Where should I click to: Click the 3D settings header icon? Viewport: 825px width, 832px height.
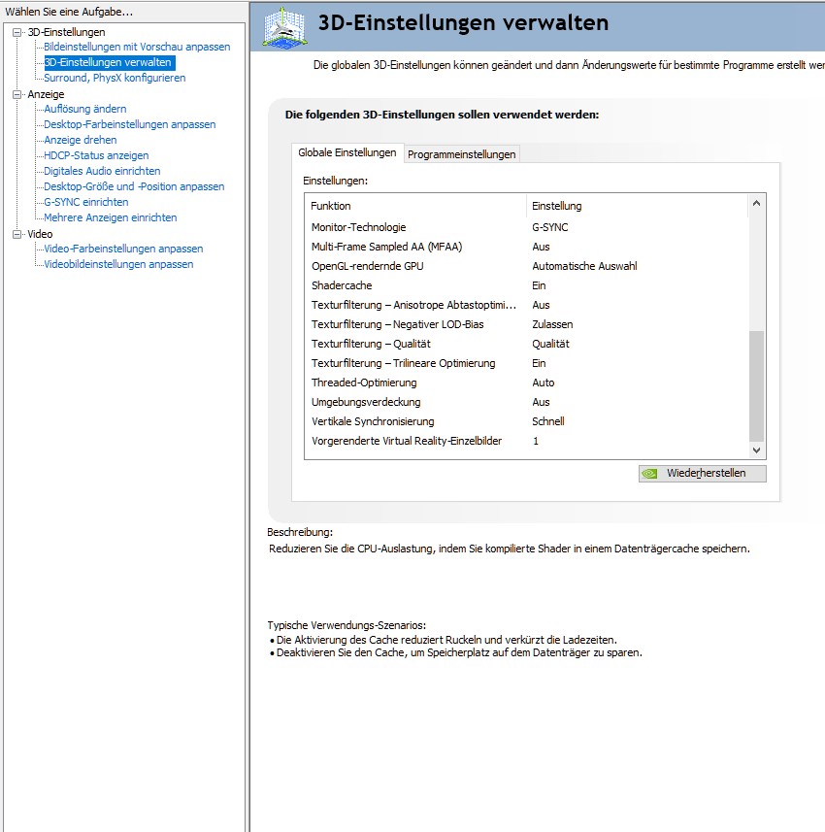coord(285,27)
